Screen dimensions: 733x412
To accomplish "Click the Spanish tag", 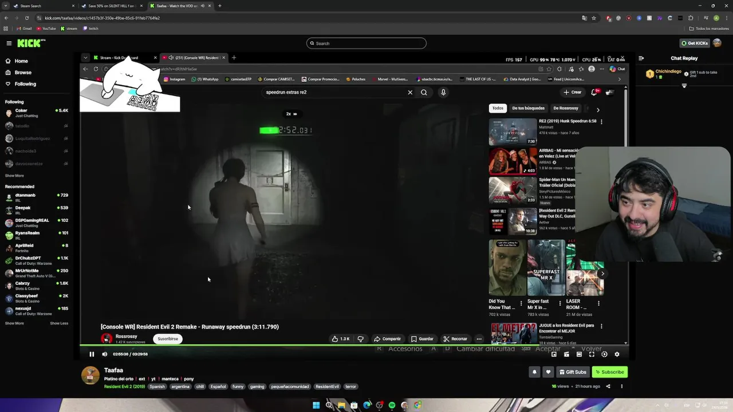I will pyautogui.click(x=157, y=386).
